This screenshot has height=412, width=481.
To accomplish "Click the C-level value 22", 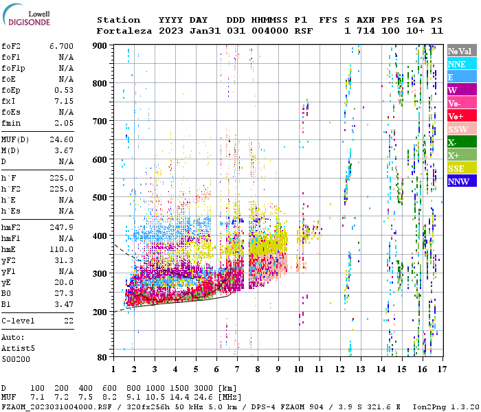I will 69,321.
